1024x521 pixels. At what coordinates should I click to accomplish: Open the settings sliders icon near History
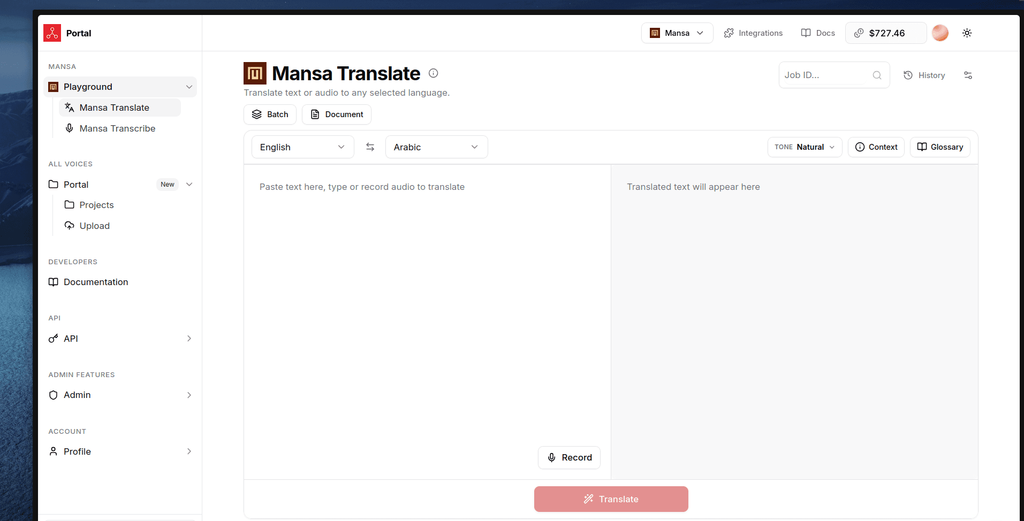click(968, 75)
